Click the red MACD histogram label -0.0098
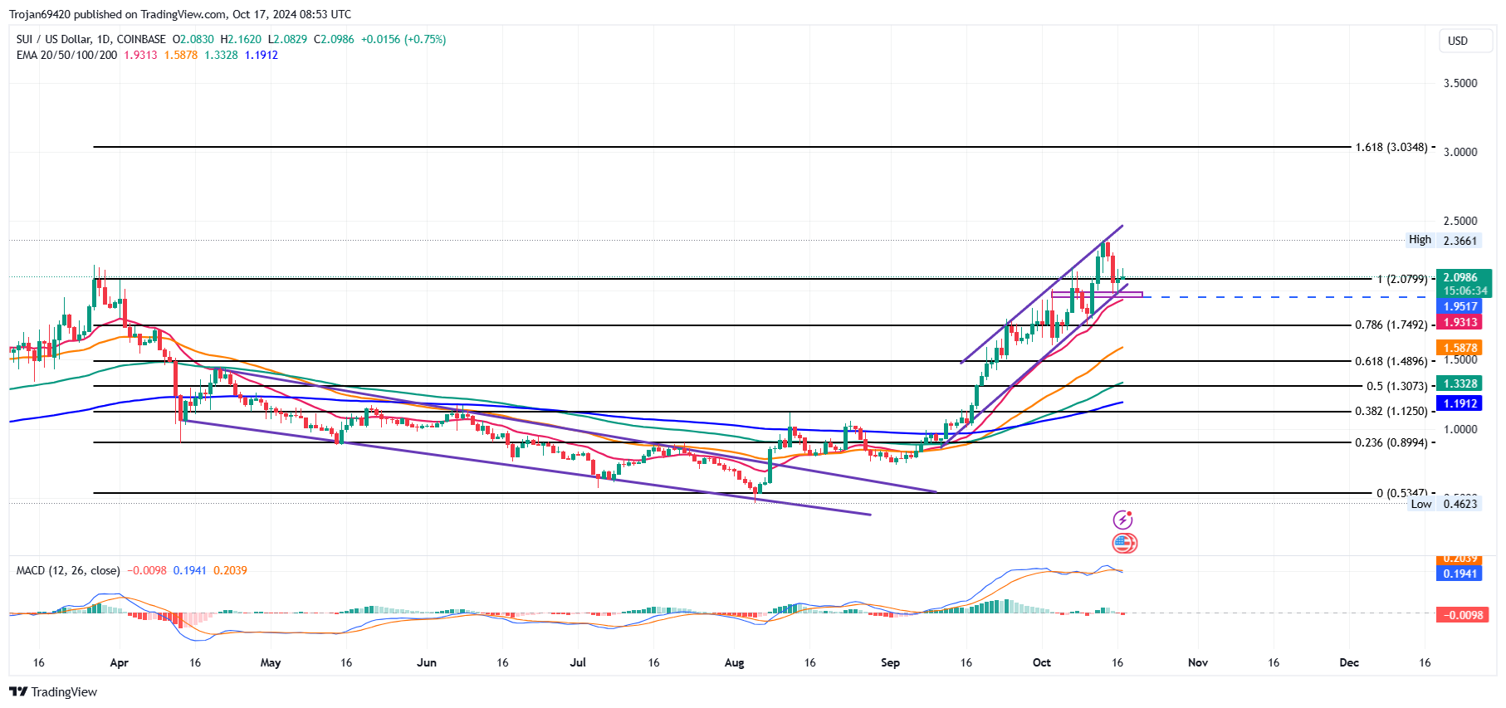The width and height of the screenshot is (1506, 708). point(1463,615)
